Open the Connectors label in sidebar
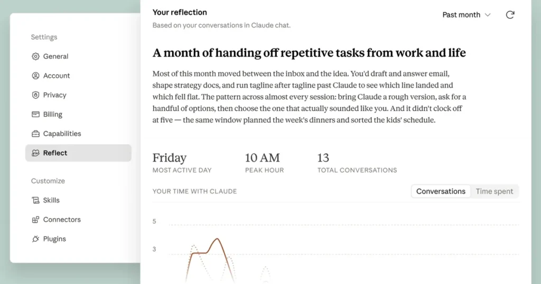 (x=62, y=220)
